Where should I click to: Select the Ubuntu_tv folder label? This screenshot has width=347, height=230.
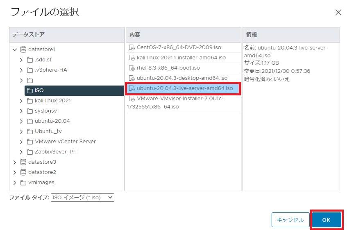pyautogui.click(x=48, y=131)
